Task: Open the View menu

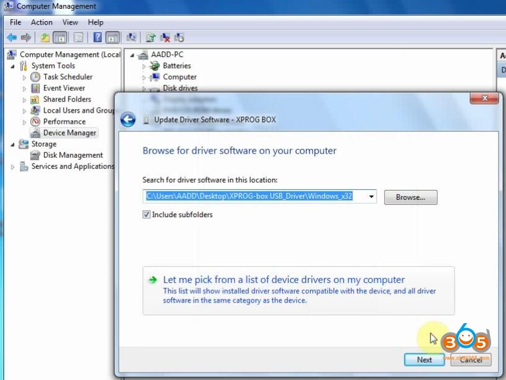Action: (70, 22)
